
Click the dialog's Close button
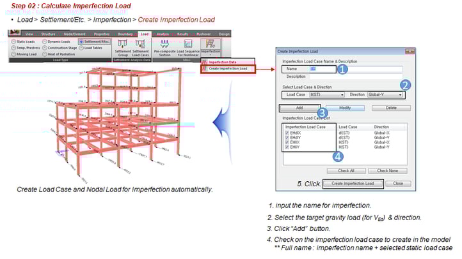point(398,184)
